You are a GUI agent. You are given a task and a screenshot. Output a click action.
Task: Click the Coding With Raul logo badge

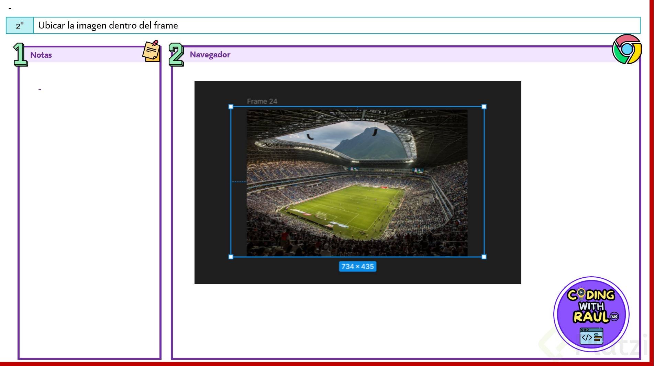[x=591, y=314]
